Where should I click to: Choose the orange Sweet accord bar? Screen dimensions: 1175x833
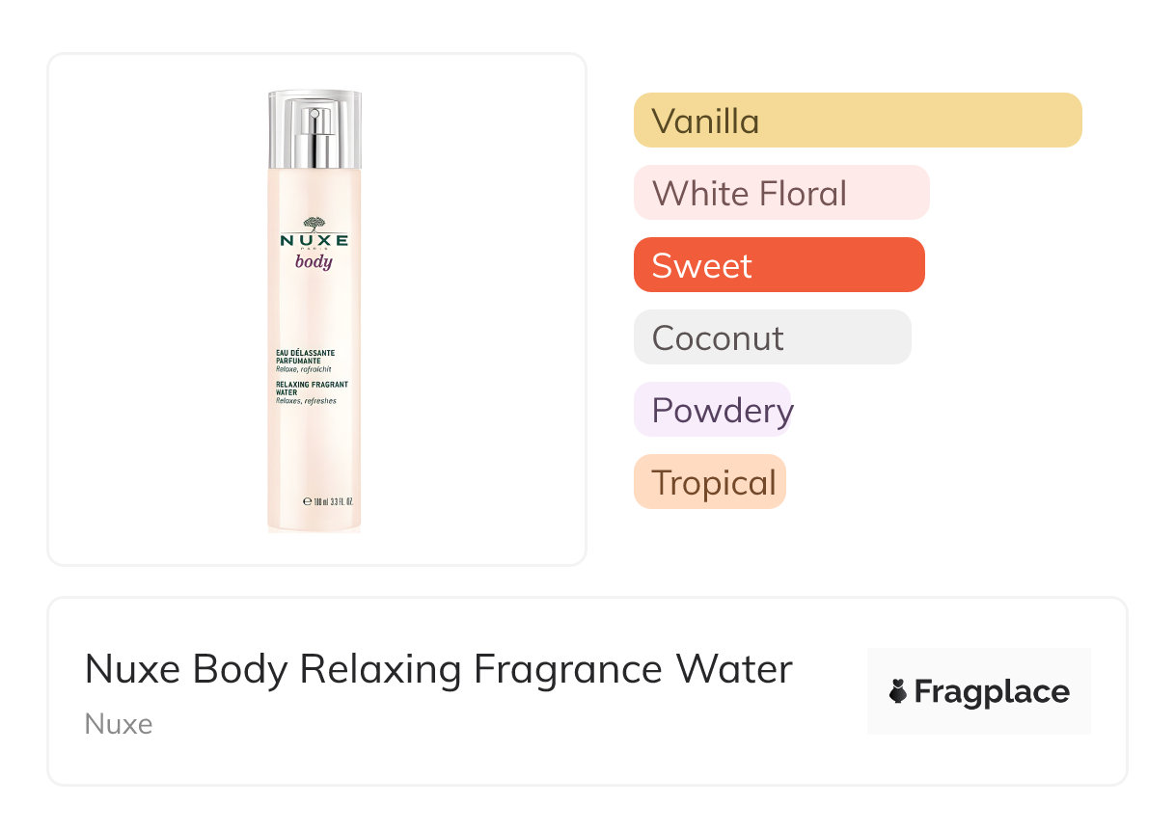(779, 265)
